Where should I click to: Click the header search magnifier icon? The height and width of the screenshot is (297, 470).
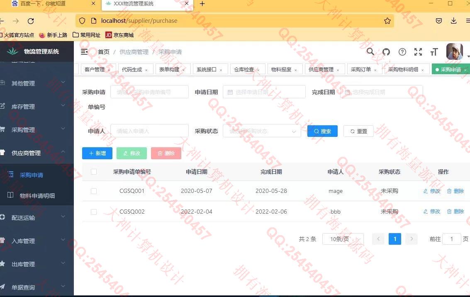click(370, 52)
